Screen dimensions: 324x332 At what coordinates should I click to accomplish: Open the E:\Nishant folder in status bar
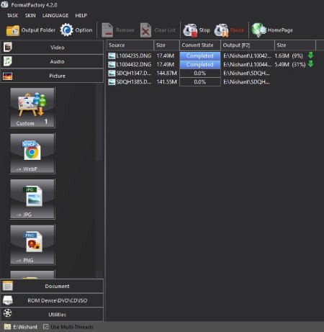coord(21,327)
